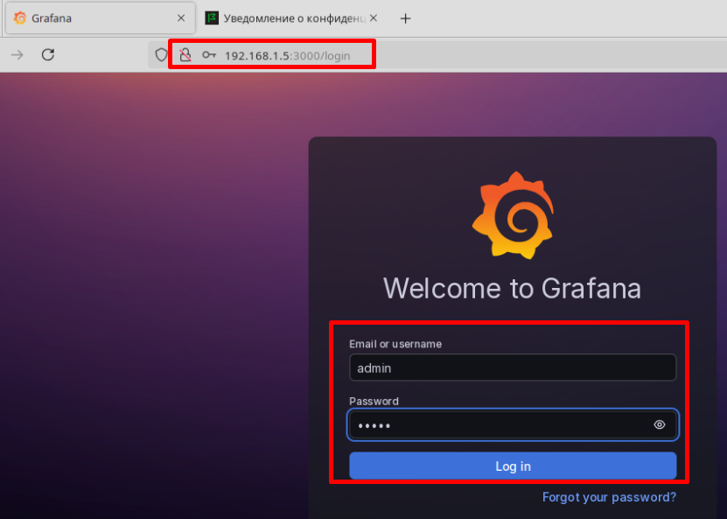Image resolution: width=727 pixels, height=519 pixels.
Task: Click the insecure connection padlock icon
Action: click(185, 54)
